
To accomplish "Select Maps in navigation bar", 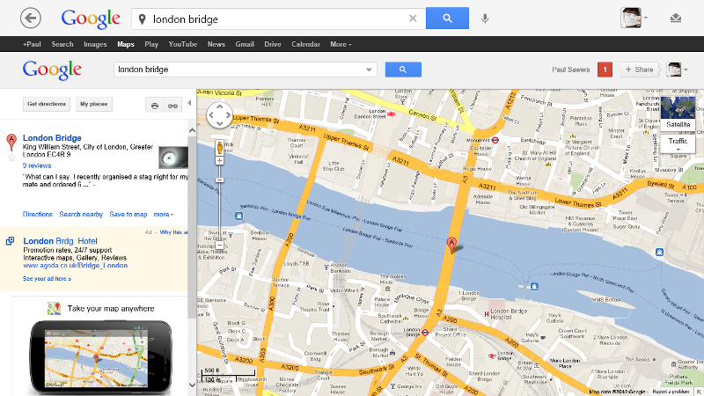I will click(x=126, y=44).
